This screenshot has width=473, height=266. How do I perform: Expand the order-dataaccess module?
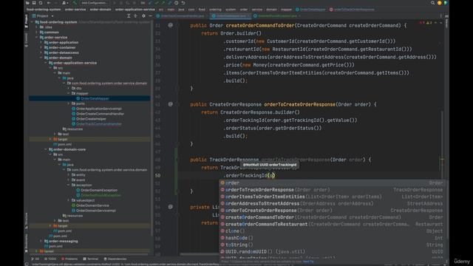(x=41, y=52)
